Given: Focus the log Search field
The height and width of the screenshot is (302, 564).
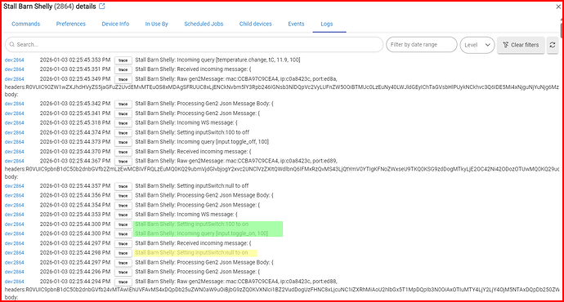Looking at the screenshot, I should [x=195, y=45].
